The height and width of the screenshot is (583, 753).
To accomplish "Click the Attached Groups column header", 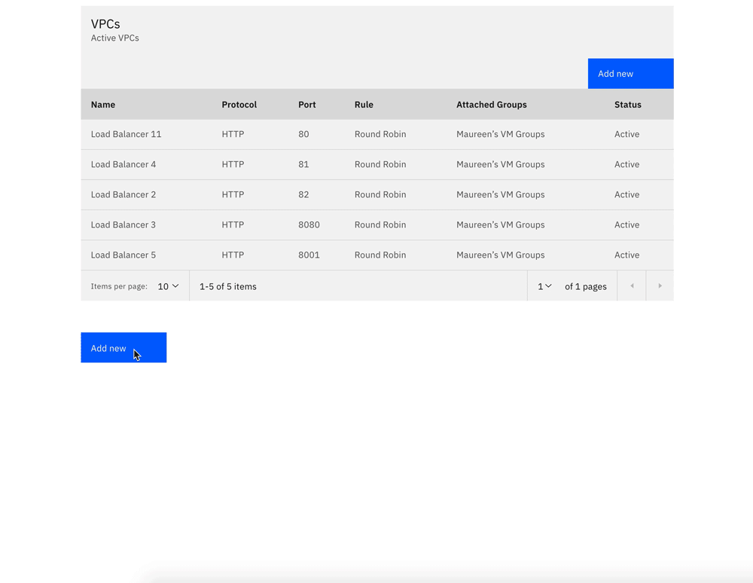I will [x=492, y=104].
